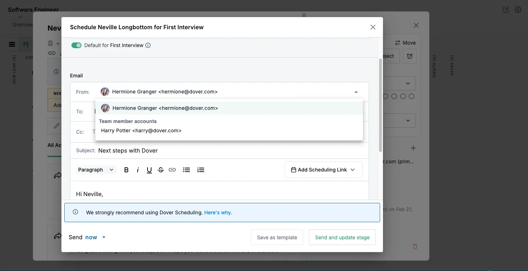The height and width of the screenshot is (271, 528).
Task: Click info icon in scheduling recommendation banner
Action: [75, 212]
